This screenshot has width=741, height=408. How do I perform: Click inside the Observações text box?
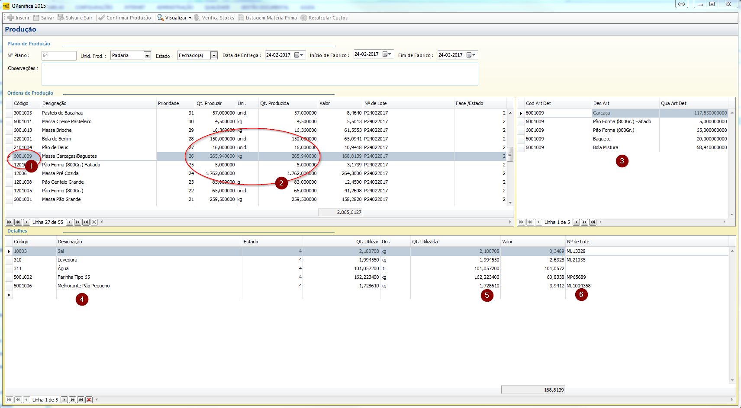coord(260,74)
